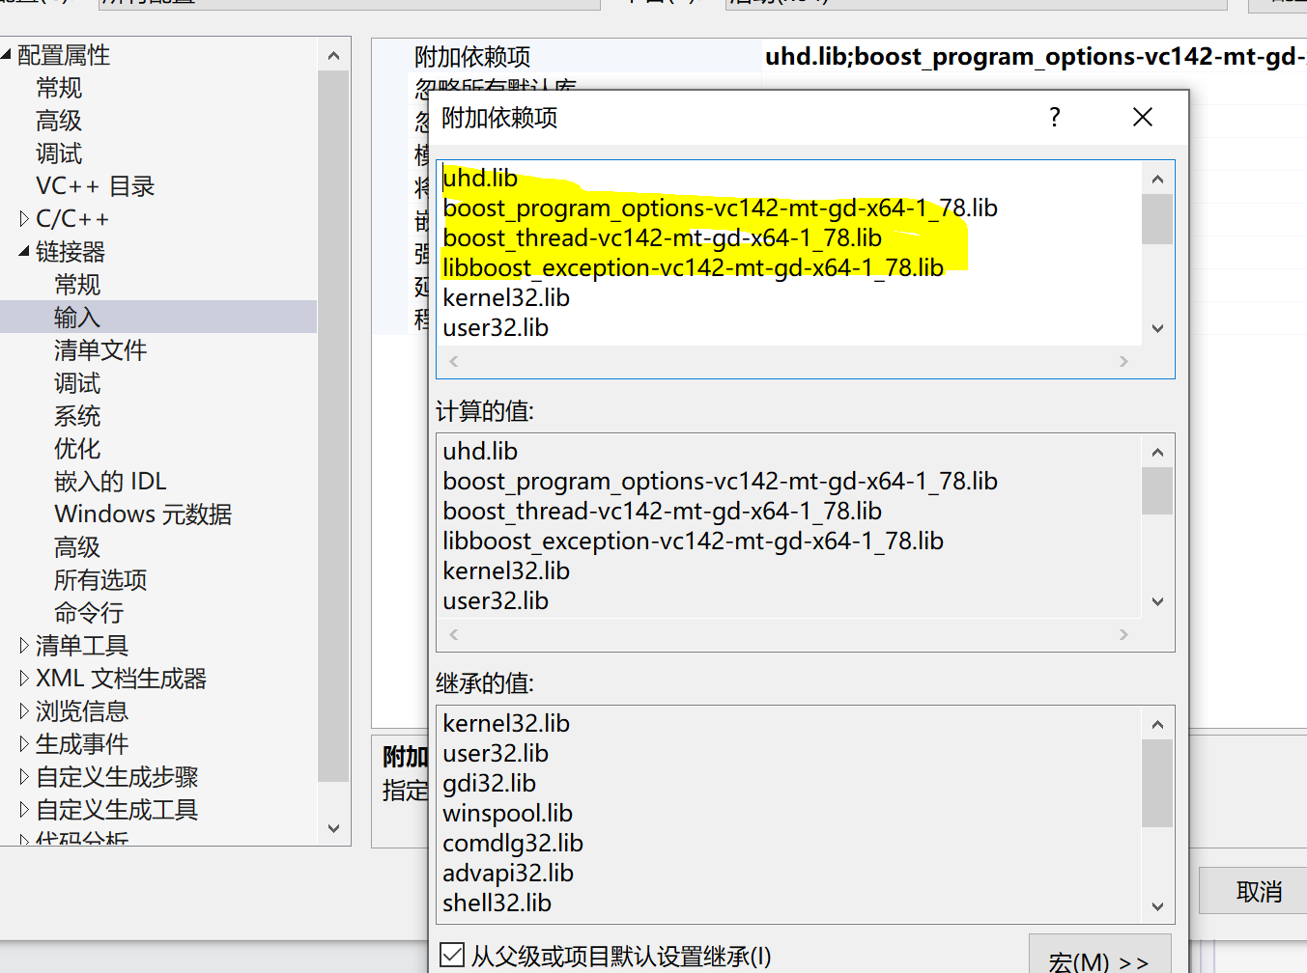This screenshot has height=973, width=1307.
Task: Select VC++ 目录 in the tree
Action: (94, 186)
